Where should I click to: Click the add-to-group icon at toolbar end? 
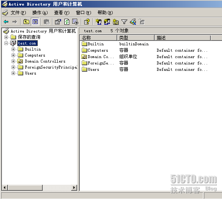pyautogui.click(x=142, y=22)
